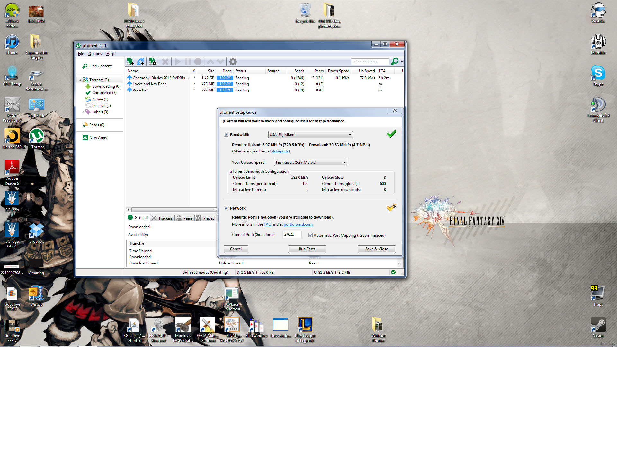The image size is (617, 459).
Task: Click the Current Port input field
Action: [292, 235]
